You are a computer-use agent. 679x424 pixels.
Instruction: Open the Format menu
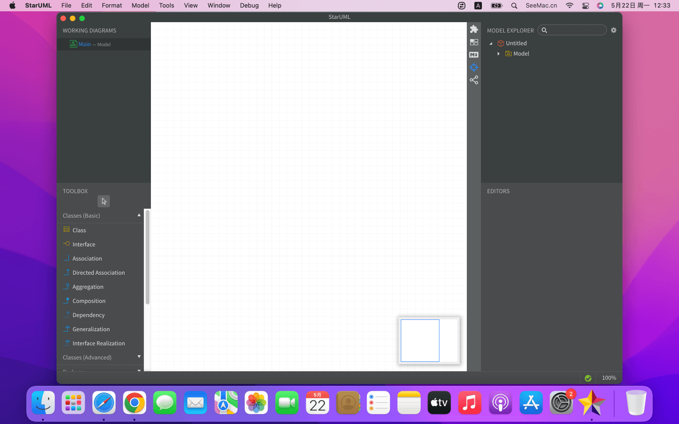pos(112,6)
